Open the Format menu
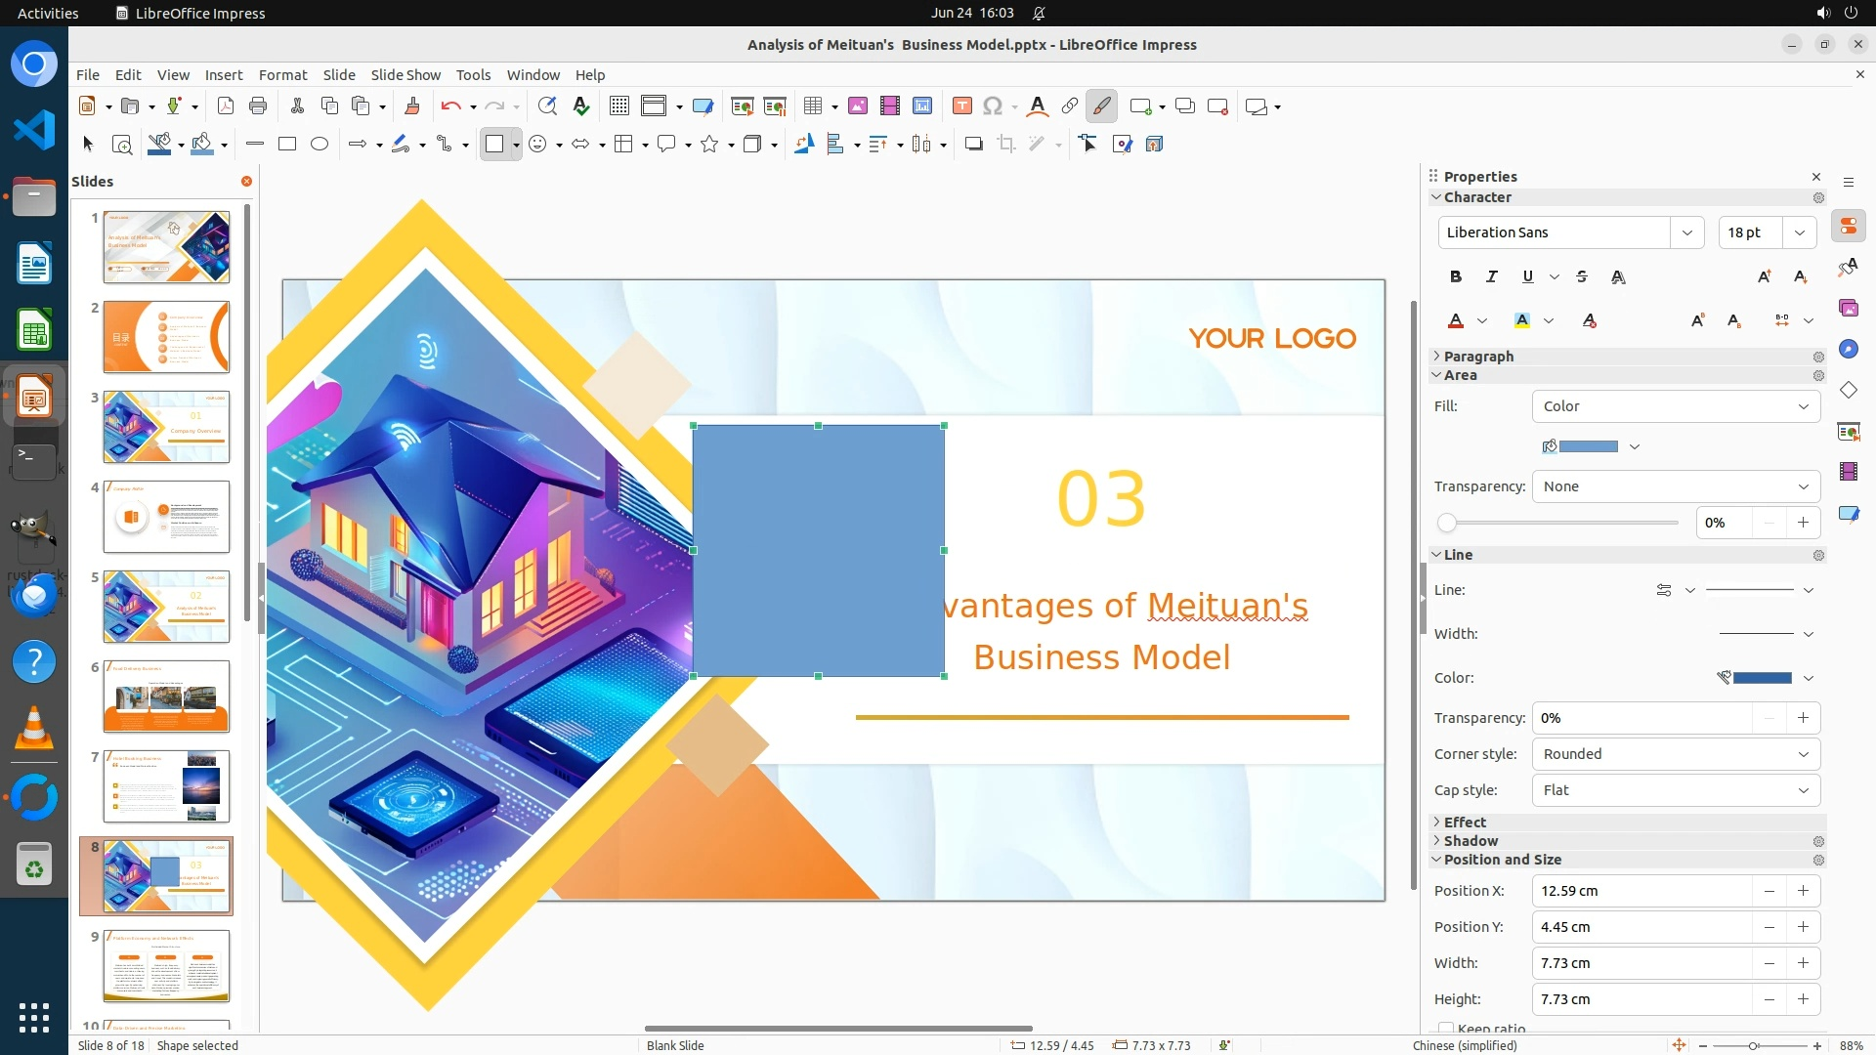The width and height of the screenshot is (1876, 1055). (x=282, y=75)
